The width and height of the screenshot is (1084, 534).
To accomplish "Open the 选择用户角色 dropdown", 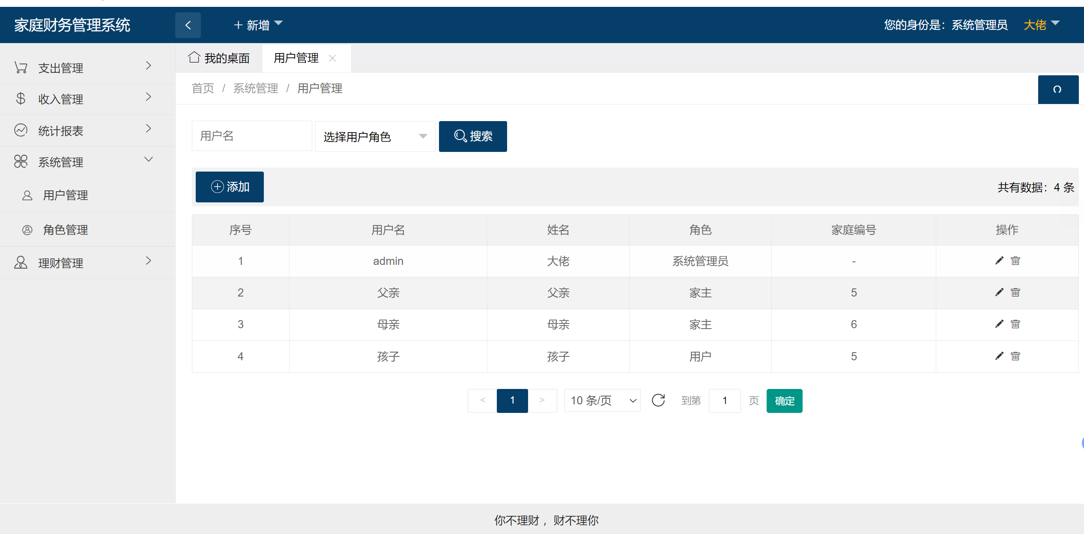I will pos(375,136).
